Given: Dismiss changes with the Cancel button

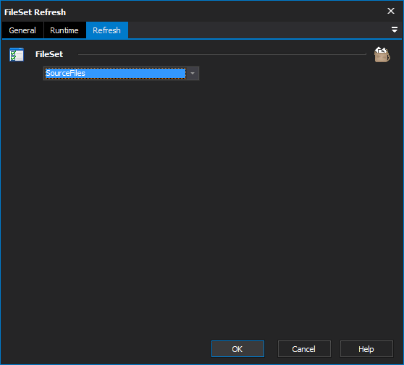Looking at the screenshot, I should coord(304,349).
